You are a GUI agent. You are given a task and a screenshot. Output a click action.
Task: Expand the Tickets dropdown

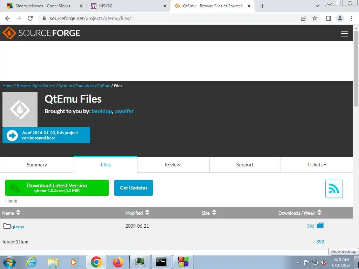(x=317, y=165)
